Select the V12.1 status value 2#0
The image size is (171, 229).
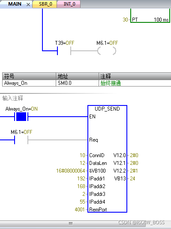[134, 163]
